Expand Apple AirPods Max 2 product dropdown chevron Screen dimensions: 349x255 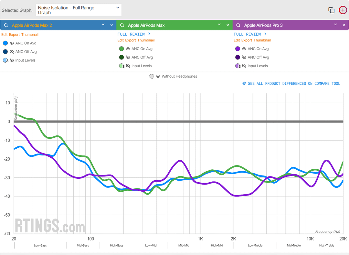pyautogui.click(x=103, y=25)
